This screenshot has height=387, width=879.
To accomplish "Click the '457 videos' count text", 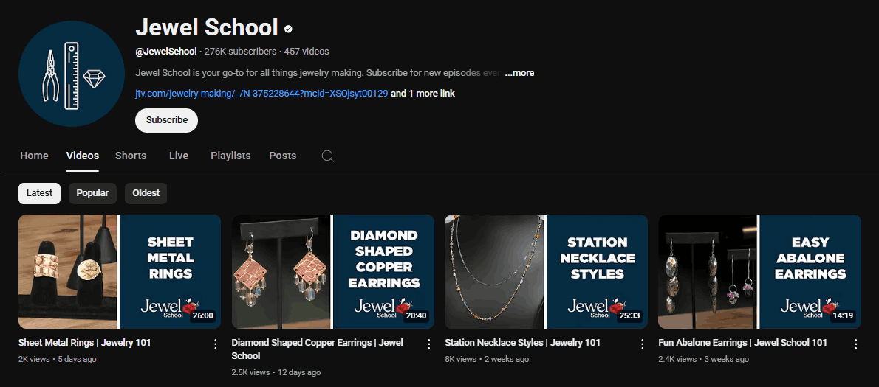I will (x=307, y=52).
